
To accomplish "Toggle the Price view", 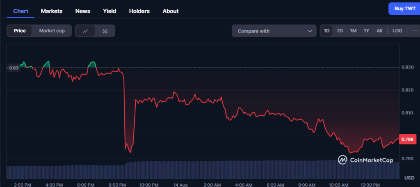I will [20, 31].
